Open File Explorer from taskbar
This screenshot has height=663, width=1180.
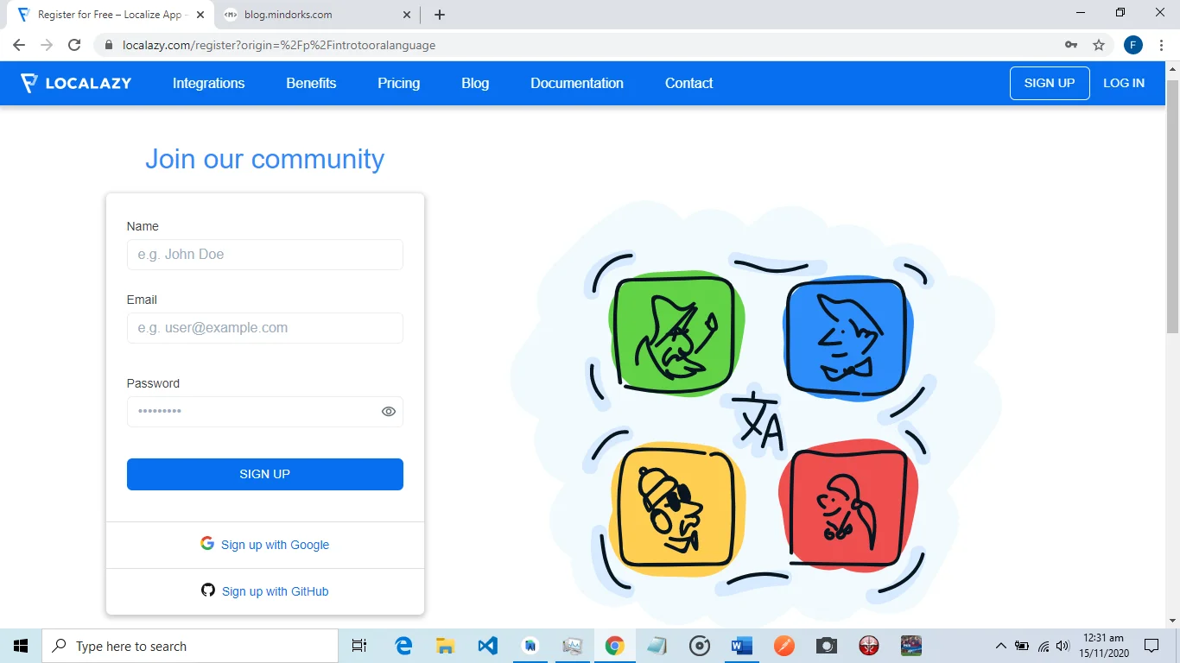pos(446,646)
